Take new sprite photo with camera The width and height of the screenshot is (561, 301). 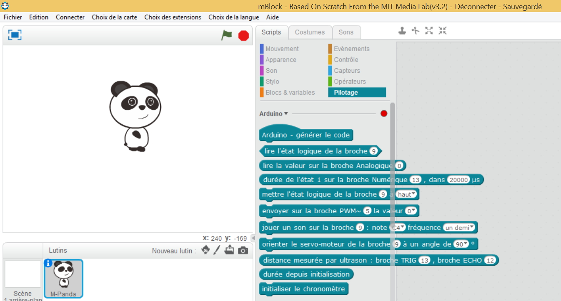coord(243,250)
